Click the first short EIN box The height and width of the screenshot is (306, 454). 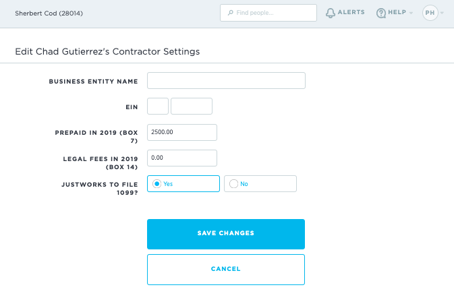pos(158,106)
